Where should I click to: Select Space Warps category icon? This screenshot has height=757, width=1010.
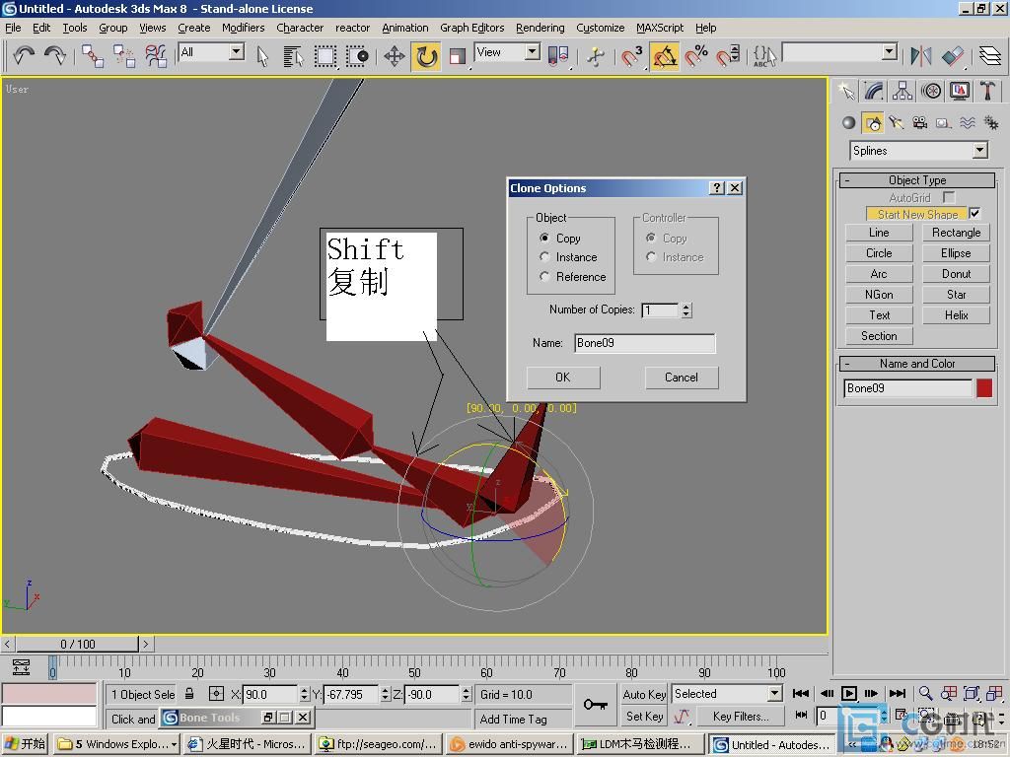tap(968, 122)
